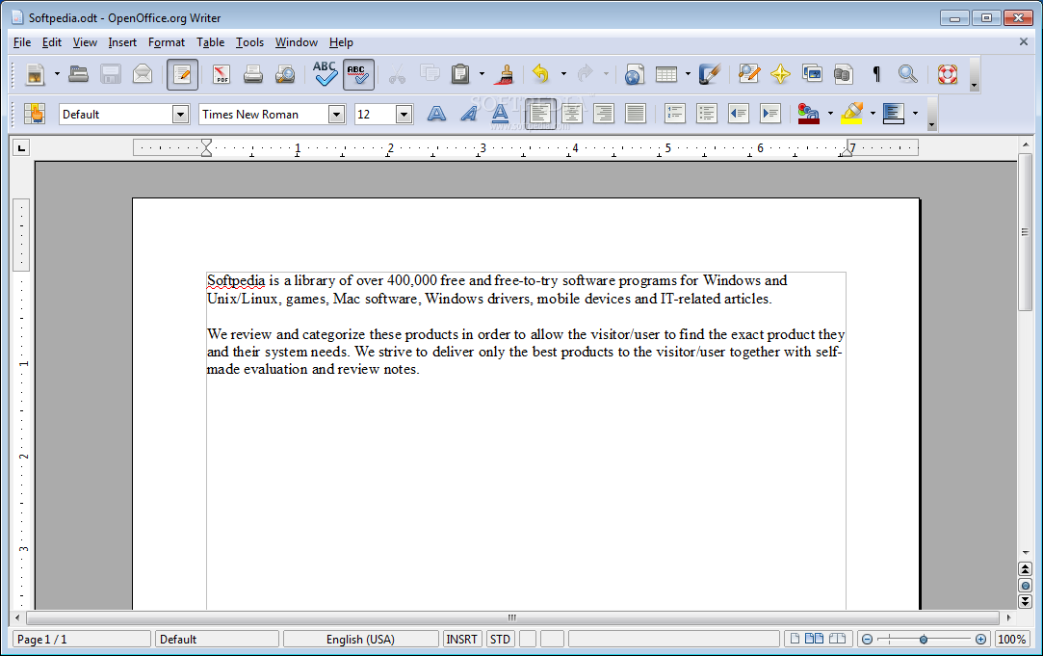Open Find & Replace
This screenshot has height=656, width=1043.
point(749,74)
